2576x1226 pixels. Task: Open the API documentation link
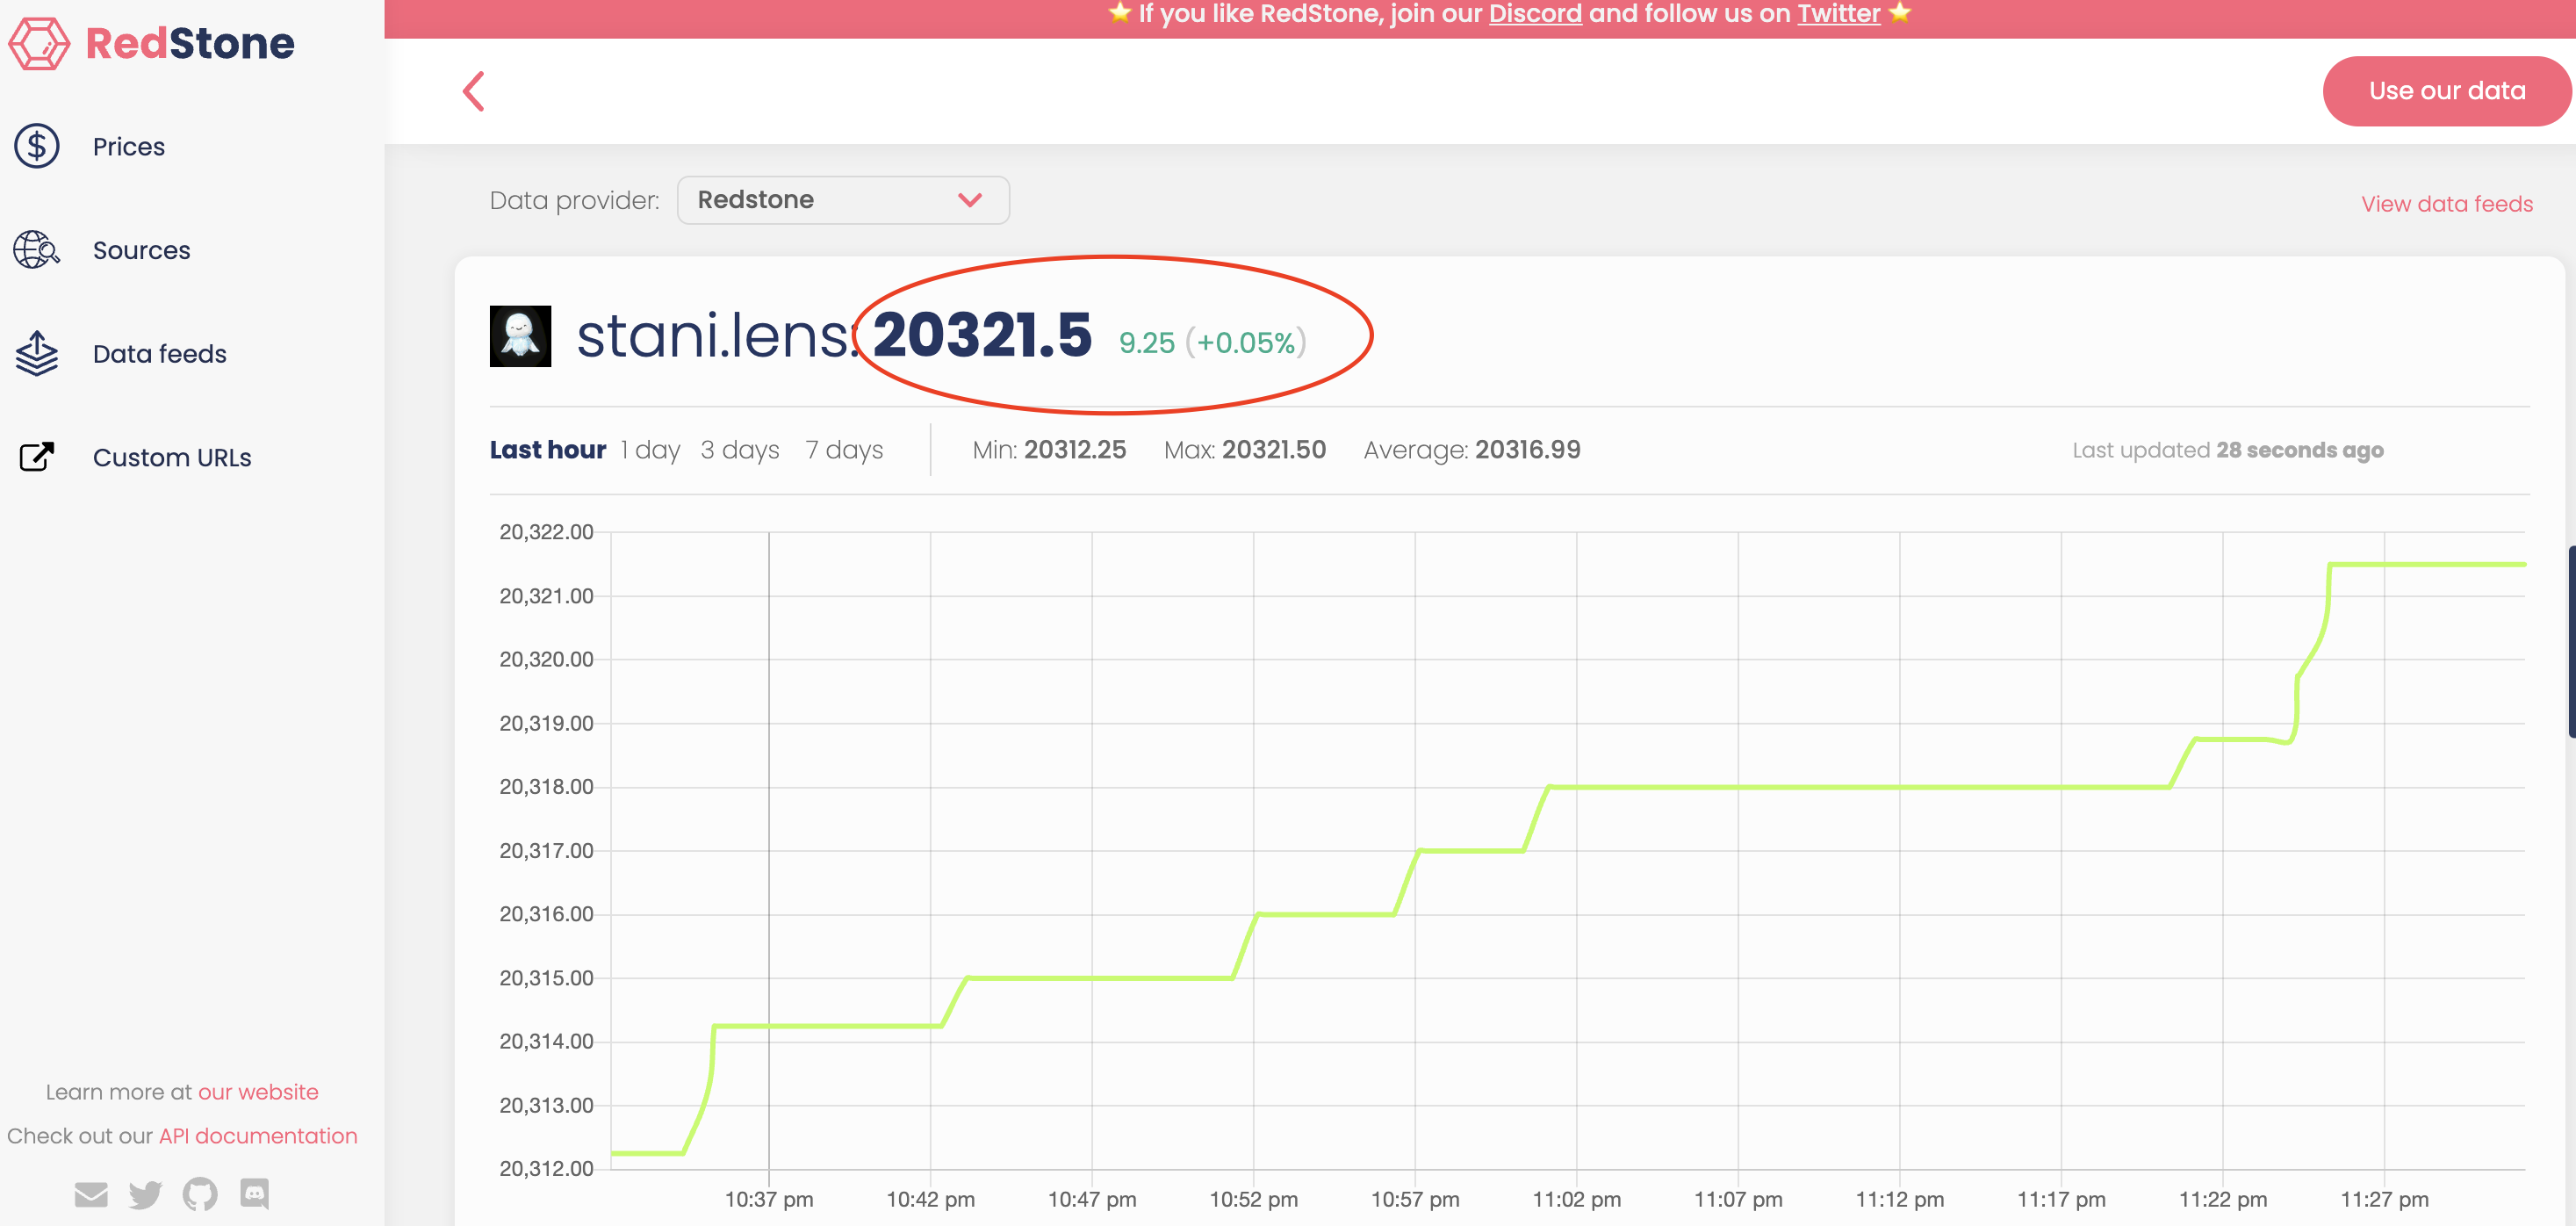(257, 1136)
